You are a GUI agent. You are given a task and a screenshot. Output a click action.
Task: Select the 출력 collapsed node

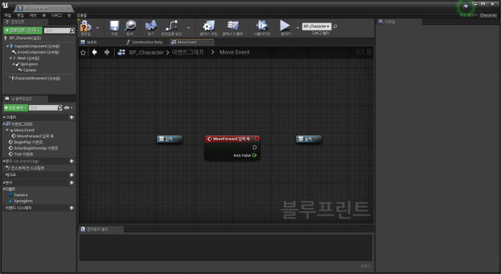[309, 139]
